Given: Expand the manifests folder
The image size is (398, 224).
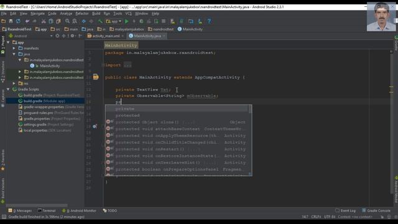Looking at the screenshot, I should tap(14, 49).
